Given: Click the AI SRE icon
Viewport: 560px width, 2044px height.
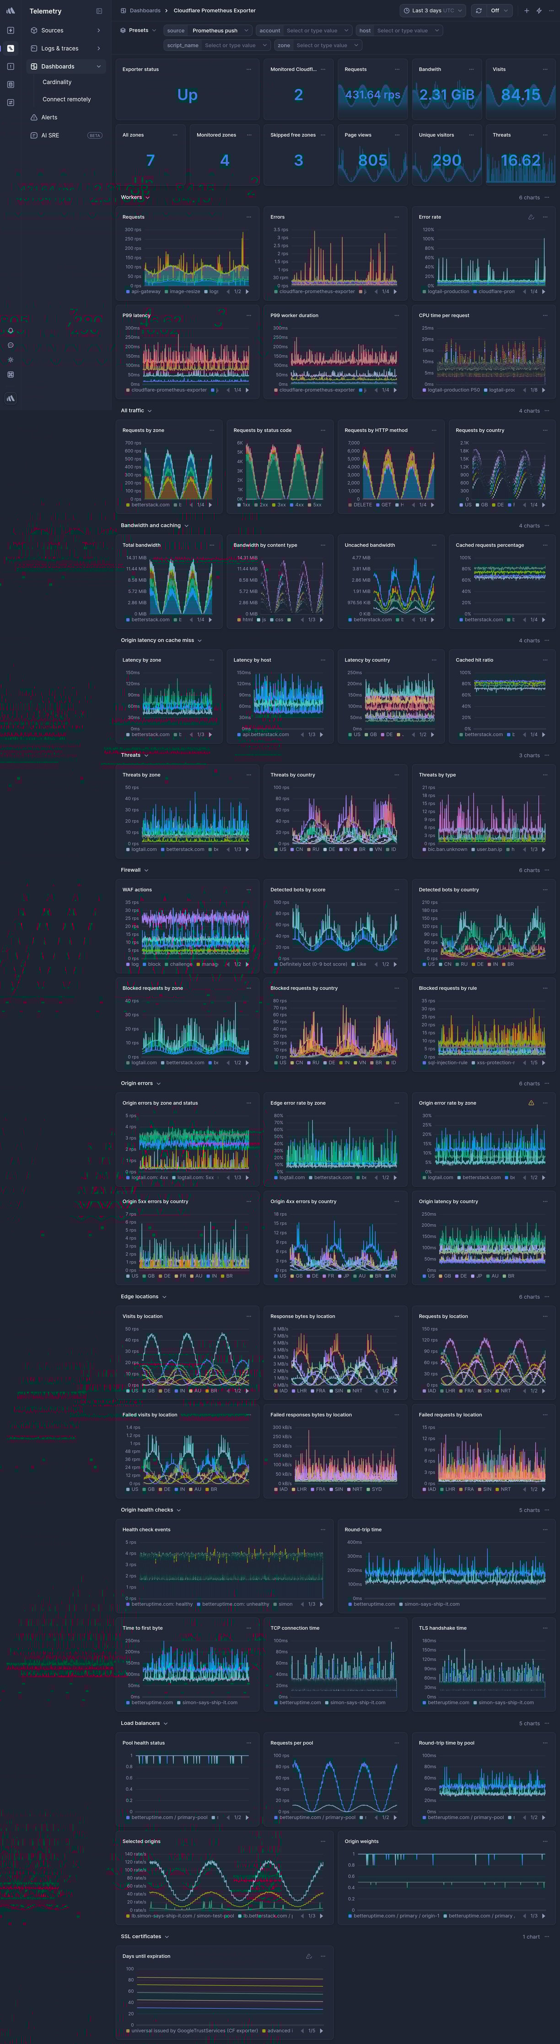Looking at the screenshot, I should [34, 136].
